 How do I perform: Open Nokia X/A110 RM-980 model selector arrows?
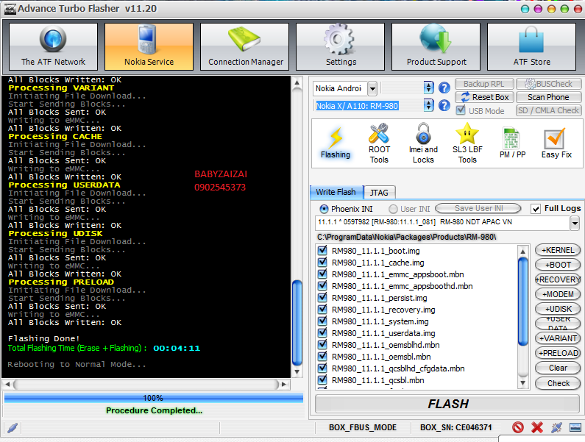click(x=428, y=105)
